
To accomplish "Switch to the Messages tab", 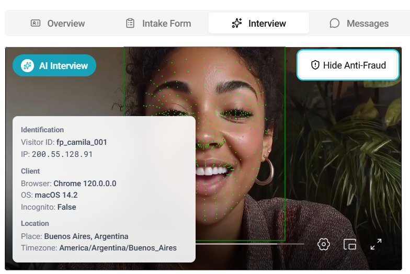I will (x=359, y=23).
